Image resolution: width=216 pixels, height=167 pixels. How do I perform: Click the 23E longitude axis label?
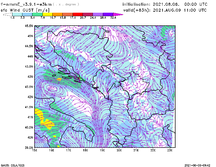point(170,150)
